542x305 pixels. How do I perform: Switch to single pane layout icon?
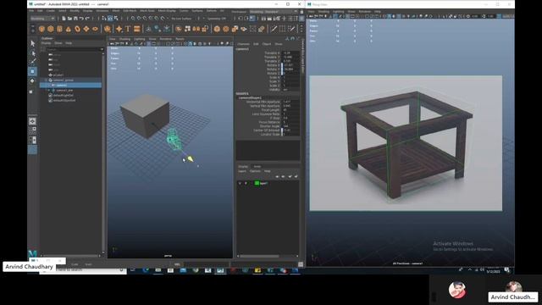click(x=32, y=121)
